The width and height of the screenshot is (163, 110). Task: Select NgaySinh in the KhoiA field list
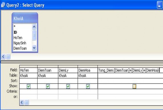coord(20,43)
